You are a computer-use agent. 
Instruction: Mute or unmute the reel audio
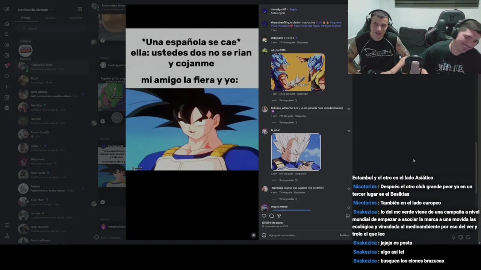click(x=254, y=235)
